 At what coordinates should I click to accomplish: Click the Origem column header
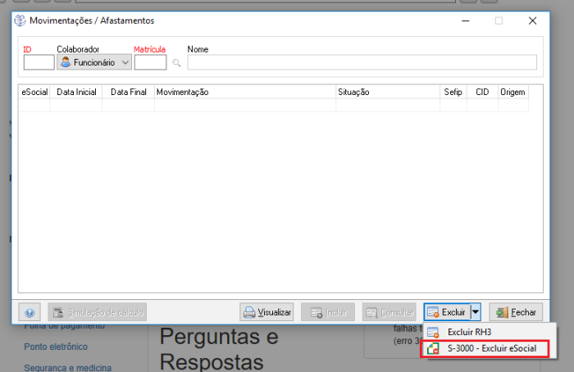click(x=512, y=93)
